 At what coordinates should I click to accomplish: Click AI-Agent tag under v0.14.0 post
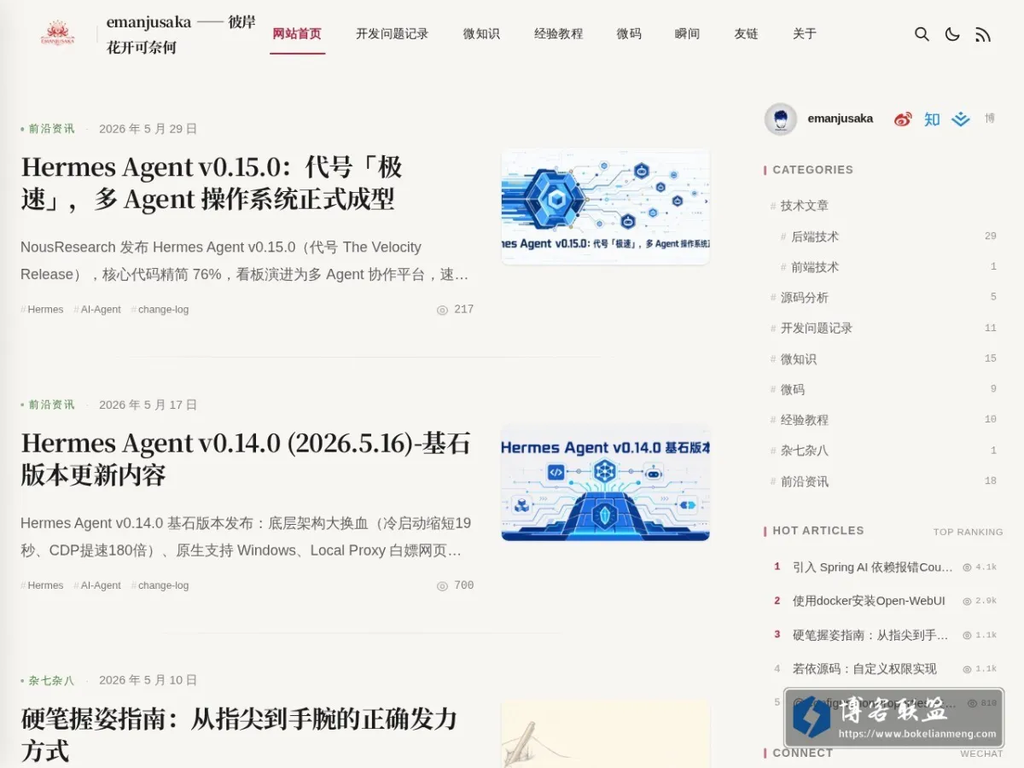(x=97, y=585)
